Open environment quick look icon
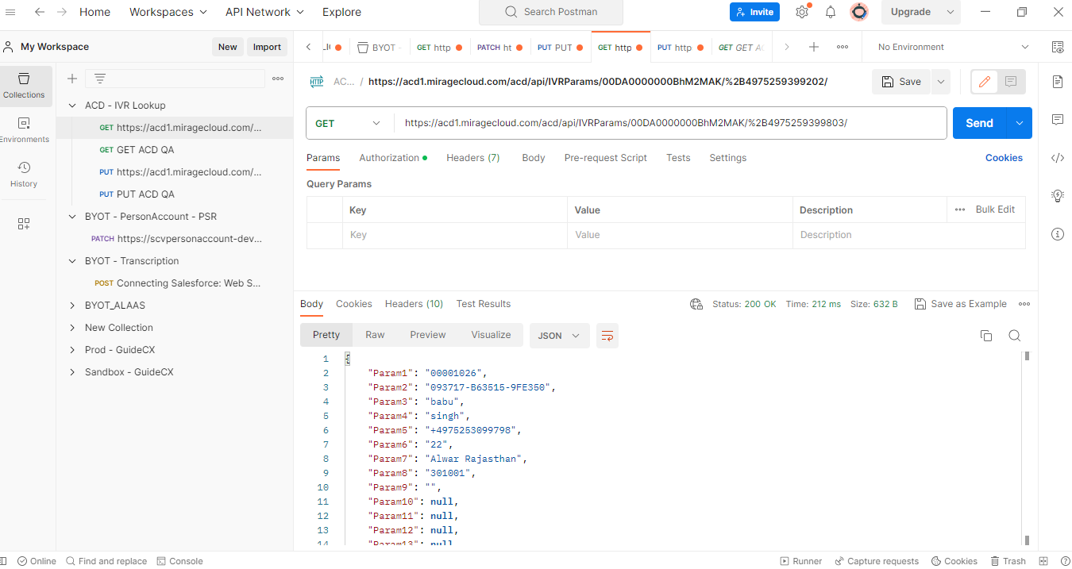Viewport: 1072px width, 569px height. [1058, 47]
